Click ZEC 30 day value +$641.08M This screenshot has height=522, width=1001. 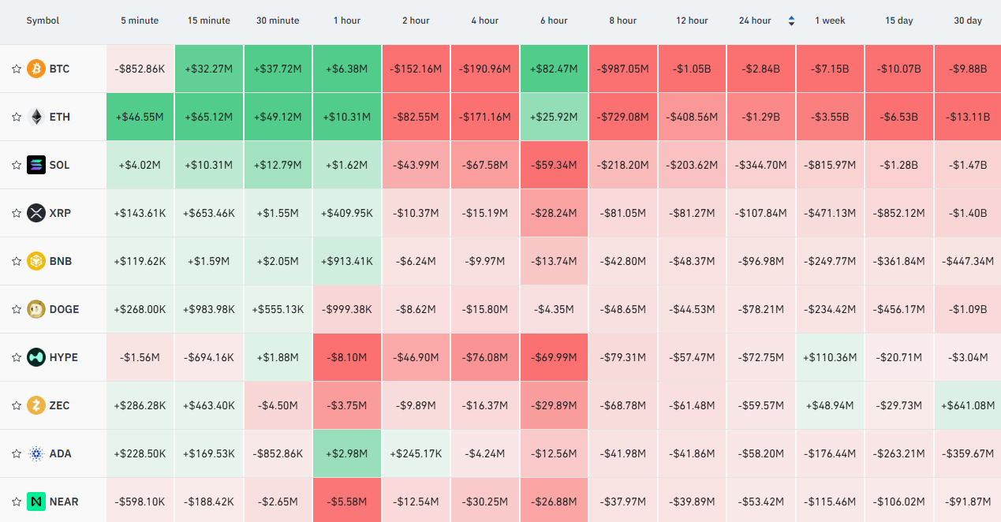(x=968, y=405)
